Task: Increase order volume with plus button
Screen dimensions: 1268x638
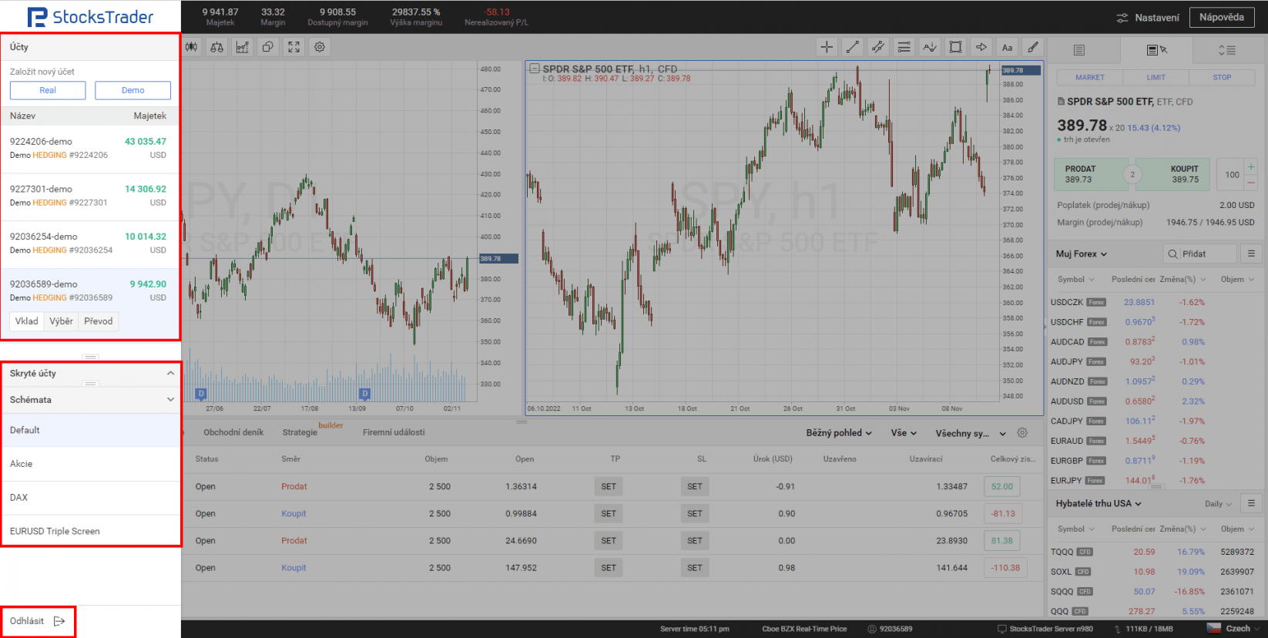Action: click(x=1251, y=166)
